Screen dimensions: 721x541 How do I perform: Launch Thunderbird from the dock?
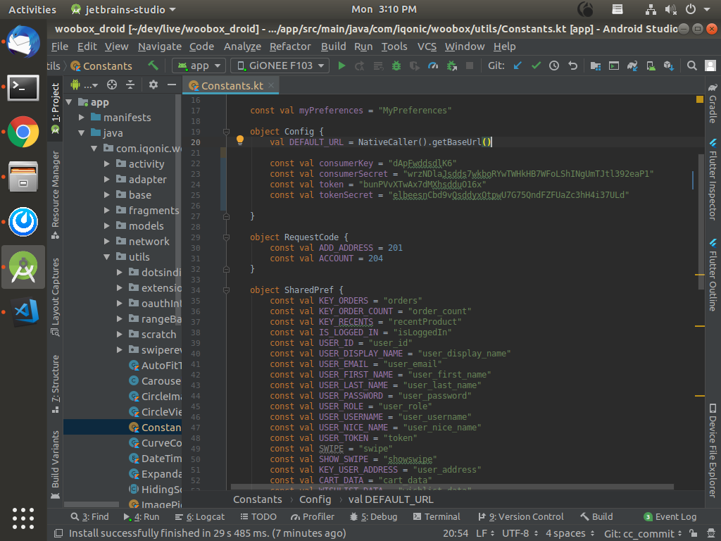click(x=23, y=42)
